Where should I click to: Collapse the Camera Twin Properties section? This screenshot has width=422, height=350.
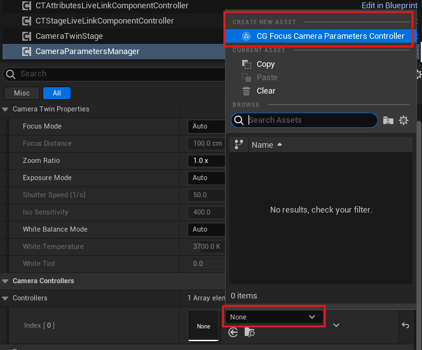click(6, 109)
